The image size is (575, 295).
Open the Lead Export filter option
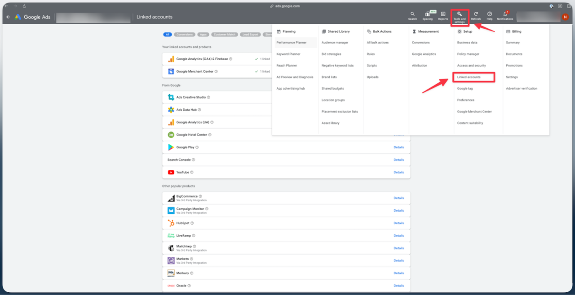pyautogui.click(x=250, y=34)
